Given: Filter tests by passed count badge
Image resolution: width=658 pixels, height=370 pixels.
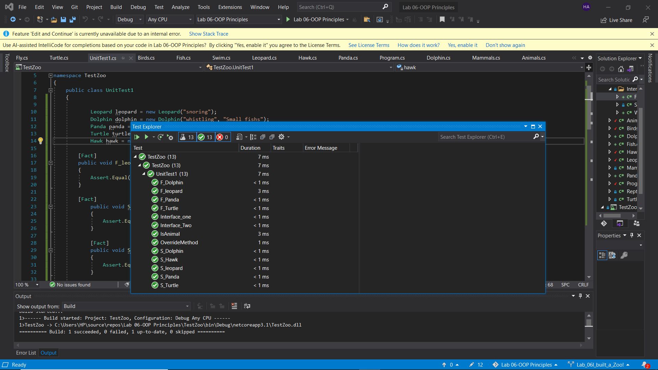Looking at the screenshot, I should pos(205,137).
